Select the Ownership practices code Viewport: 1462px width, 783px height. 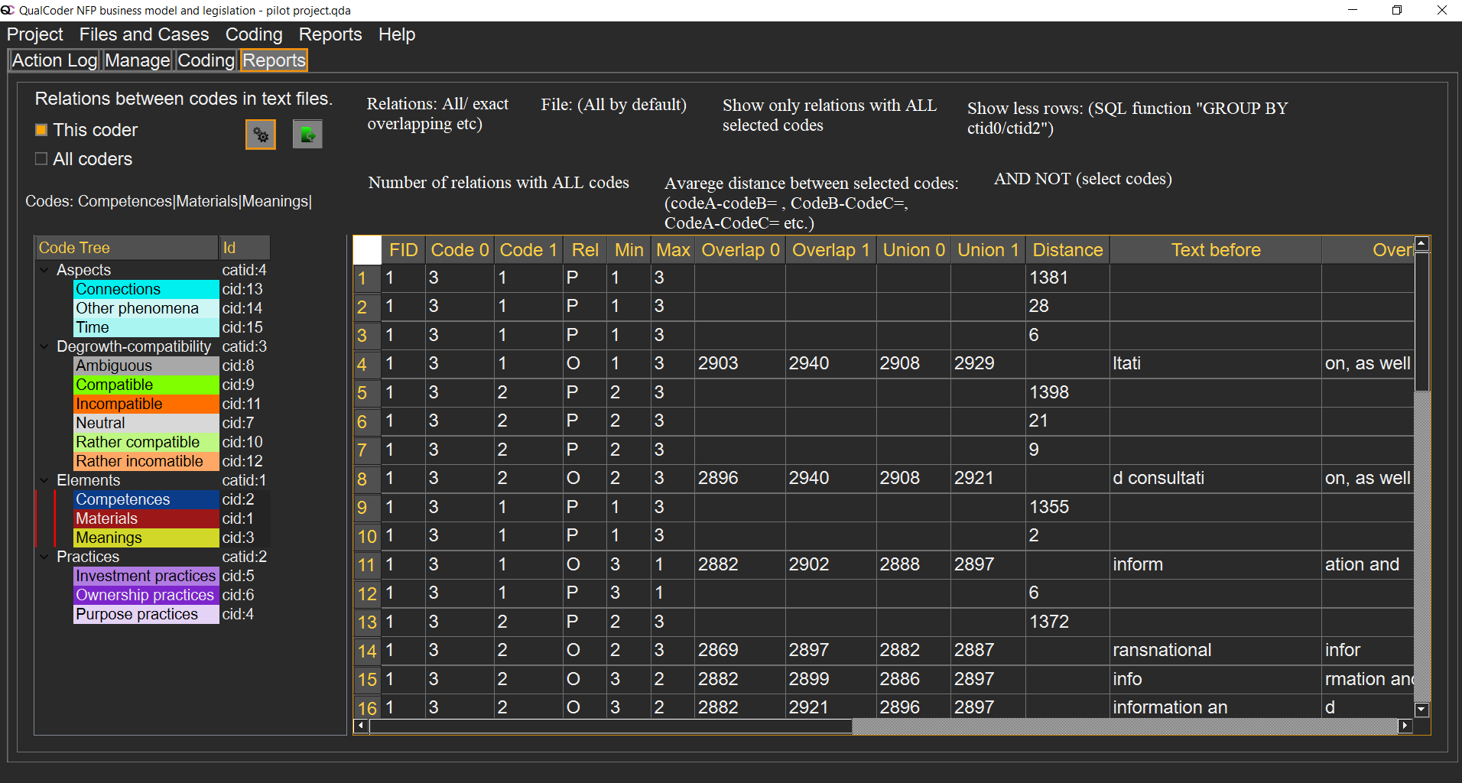tap(144, 594)
